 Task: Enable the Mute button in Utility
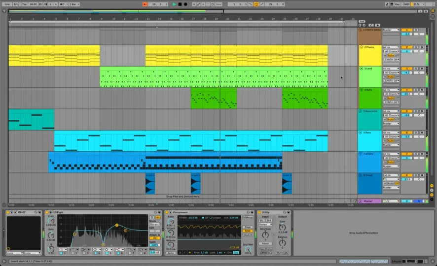[280, 252]
